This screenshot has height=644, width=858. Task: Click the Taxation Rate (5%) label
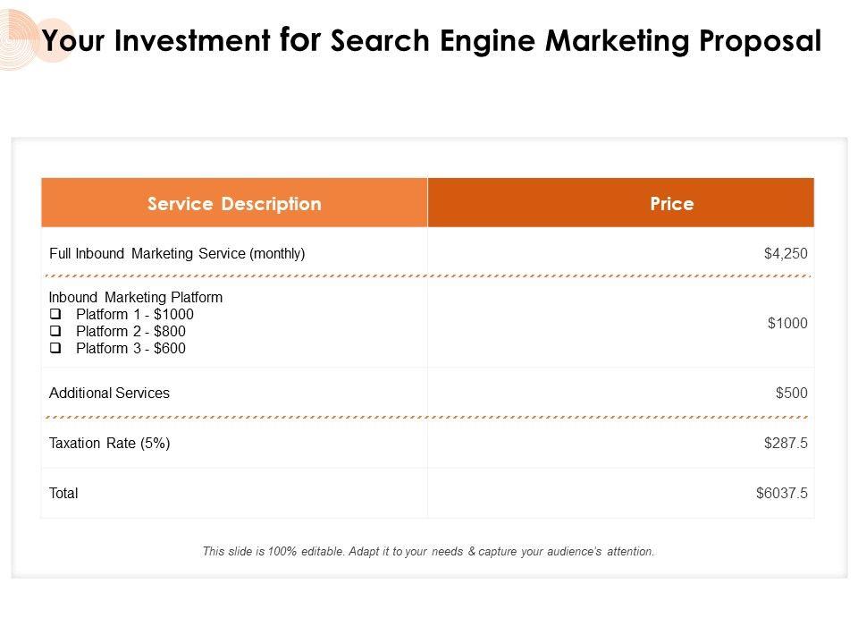109,443
